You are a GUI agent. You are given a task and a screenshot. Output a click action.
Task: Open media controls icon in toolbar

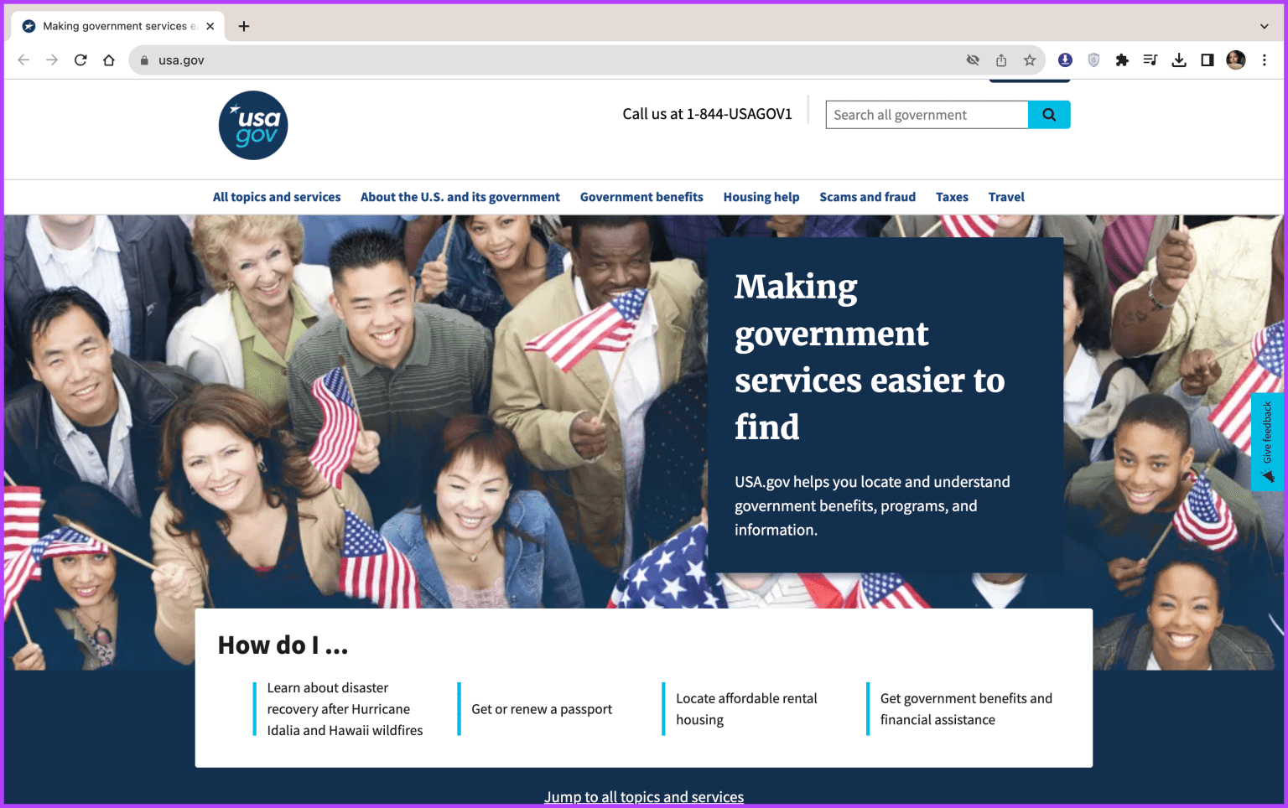click(x=1150, y=60)
